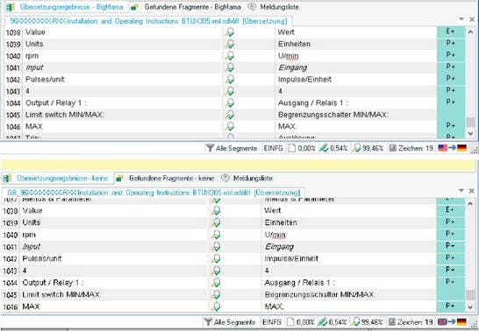Click target 'Einheiten' in upper editor
This screenshot has height=331, width=479.
[x=294, y=44]
